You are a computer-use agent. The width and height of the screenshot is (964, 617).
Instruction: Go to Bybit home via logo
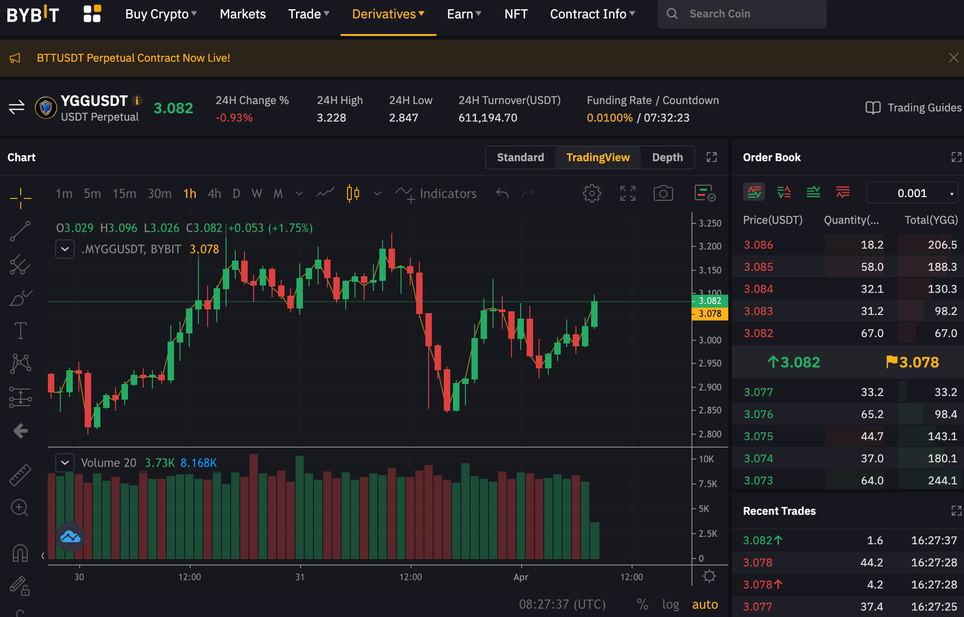[33, 14]
